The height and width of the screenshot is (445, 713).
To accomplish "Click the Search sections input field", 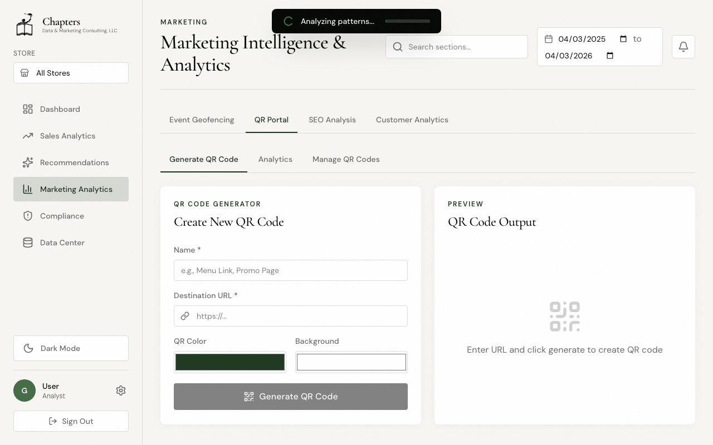I will pyautogui.click(x=457, y=47).
